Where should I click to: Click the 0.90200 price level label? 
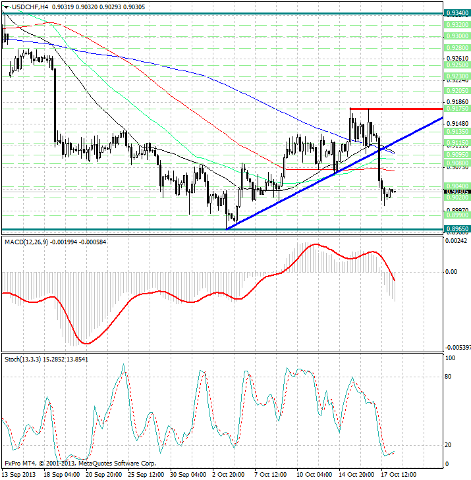click(x=457, y=198)
